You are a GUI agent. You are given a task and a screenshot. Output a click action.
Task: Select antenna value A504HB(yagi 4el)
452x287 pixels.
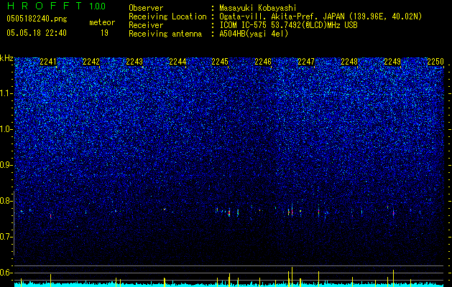coord(254,34)
